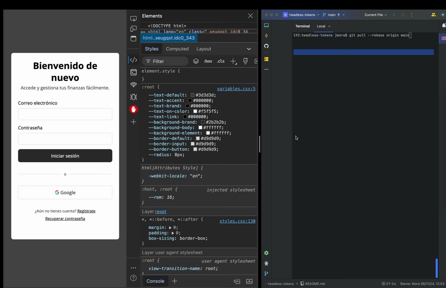Sign in with the Google button
This screenshot has width=446, height=288.
(65, 192)
